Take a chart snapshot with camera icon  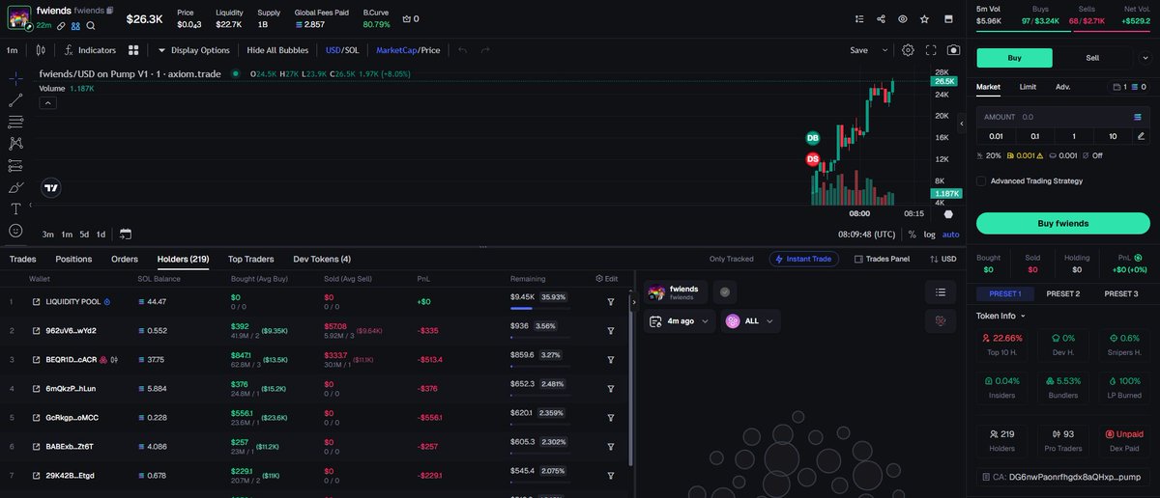point(954,50)
